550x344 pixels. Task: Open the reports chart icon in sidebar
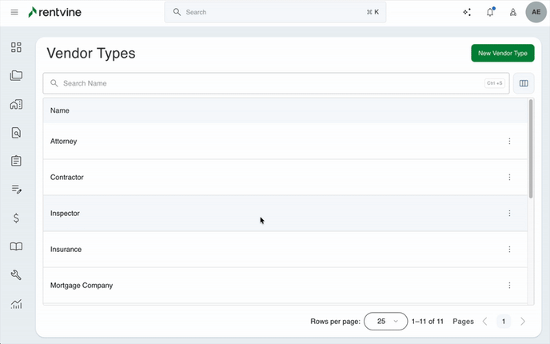click(16, 303)
